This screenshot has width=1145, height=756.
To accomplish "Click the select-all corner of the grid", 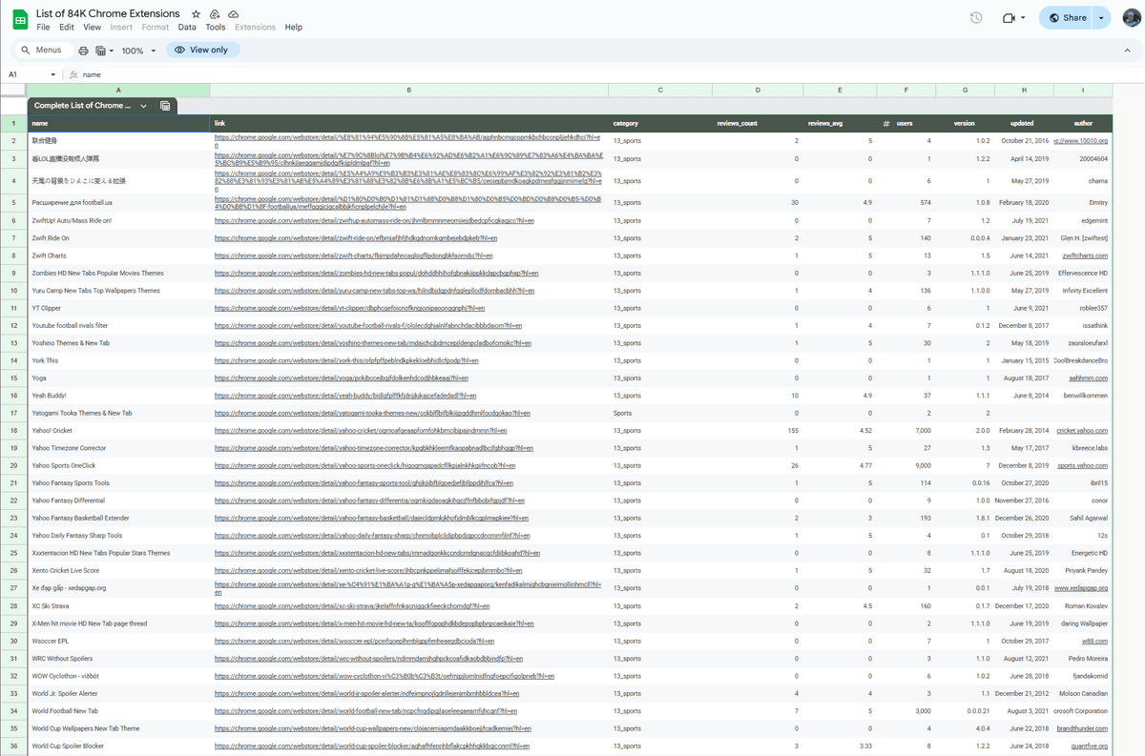I will click(13, 91).
